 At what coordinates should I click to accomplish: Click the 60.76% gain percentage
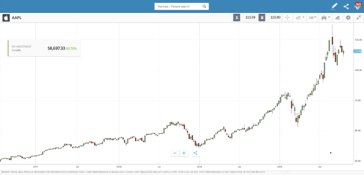(x=71, y=49)
